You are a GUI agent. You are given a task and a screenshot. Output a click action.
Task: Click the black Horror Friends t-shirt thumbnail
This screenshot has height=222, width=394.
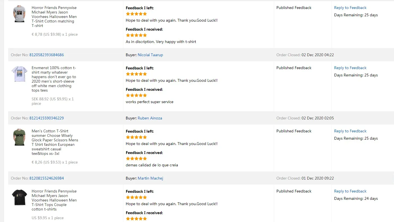click(19, 197)
